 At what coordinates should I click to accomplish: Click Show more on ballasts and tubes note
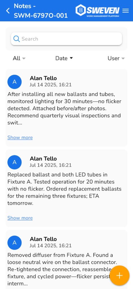20,137
